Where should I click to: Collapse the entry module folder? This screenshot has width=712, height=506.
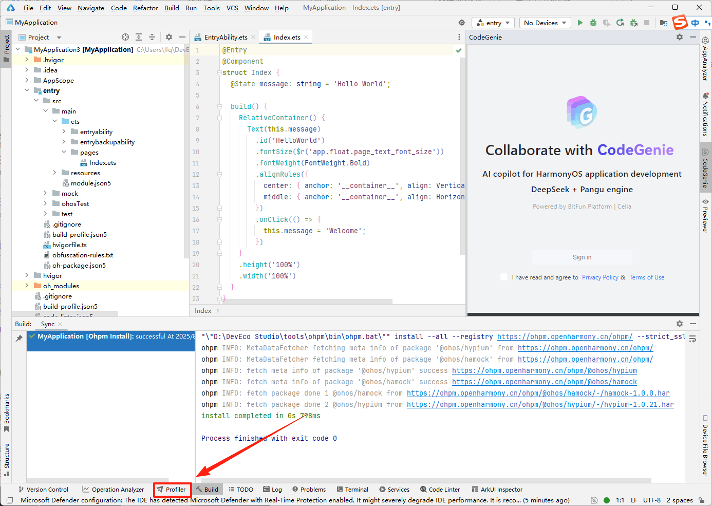(27, 90)
